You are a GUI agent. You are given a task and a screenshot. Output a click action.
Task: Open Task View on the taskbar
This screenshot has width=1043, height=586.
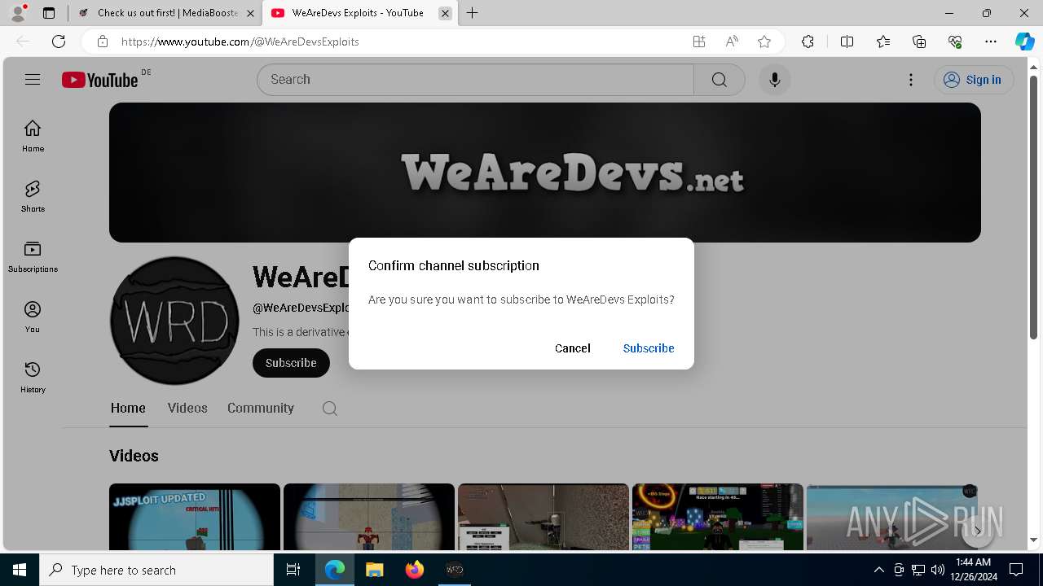coord(293,570)
